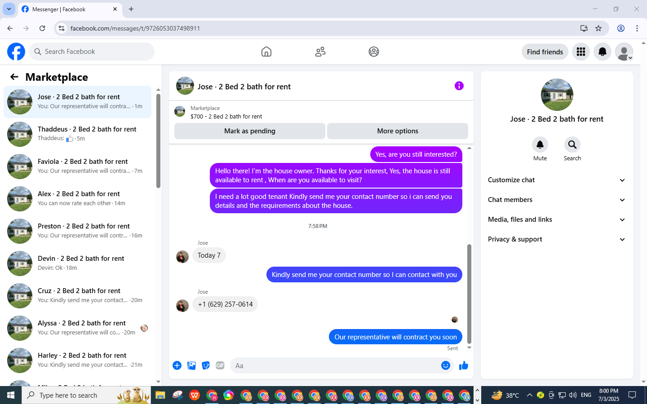
Task: Click the message text field Aa
Action: click(335, 365)
